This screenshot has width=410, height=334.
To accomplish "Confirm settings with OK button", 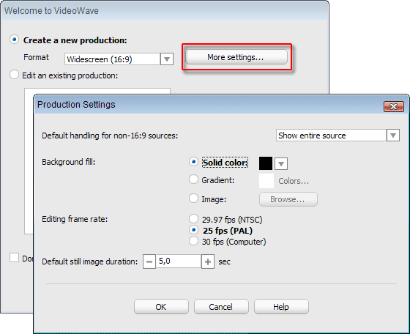I will (x=161, y=307).
